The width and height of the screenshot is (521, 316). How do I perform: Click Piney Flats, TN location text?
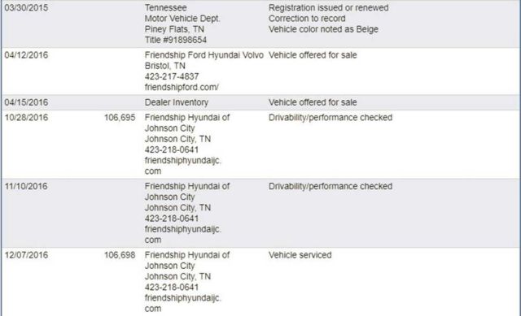[x=174, y=29]
